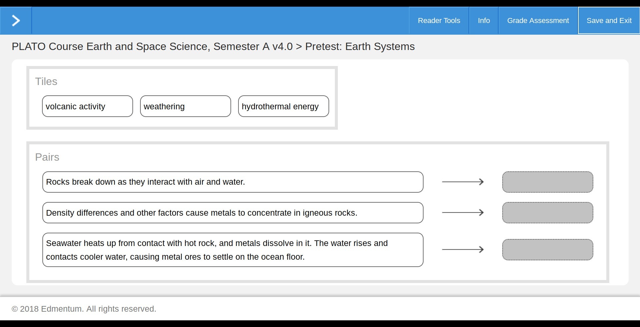Screen dimensions: 640x327
Task: Click the empty answer slot for density differences
Action: (x=548, y=213)
